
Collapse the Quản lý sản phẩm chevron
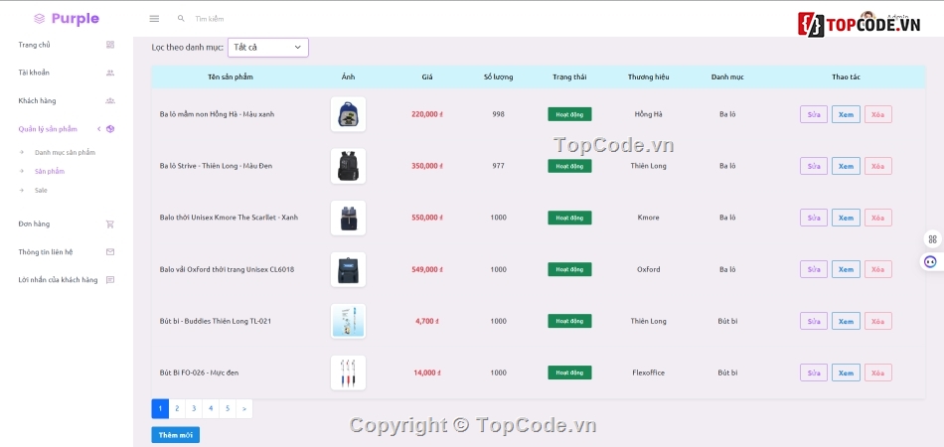98,129
